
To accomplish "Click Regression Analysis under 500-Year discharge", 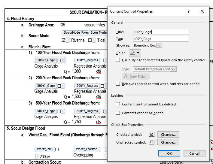I will (90, 117).
